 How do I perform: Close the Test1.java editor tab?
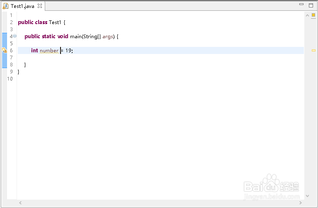pos(40,6)
